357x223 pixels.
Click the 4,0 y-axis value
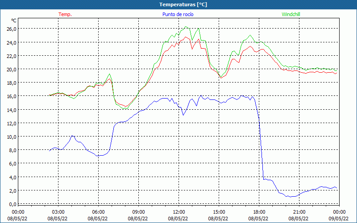point(12,177)
